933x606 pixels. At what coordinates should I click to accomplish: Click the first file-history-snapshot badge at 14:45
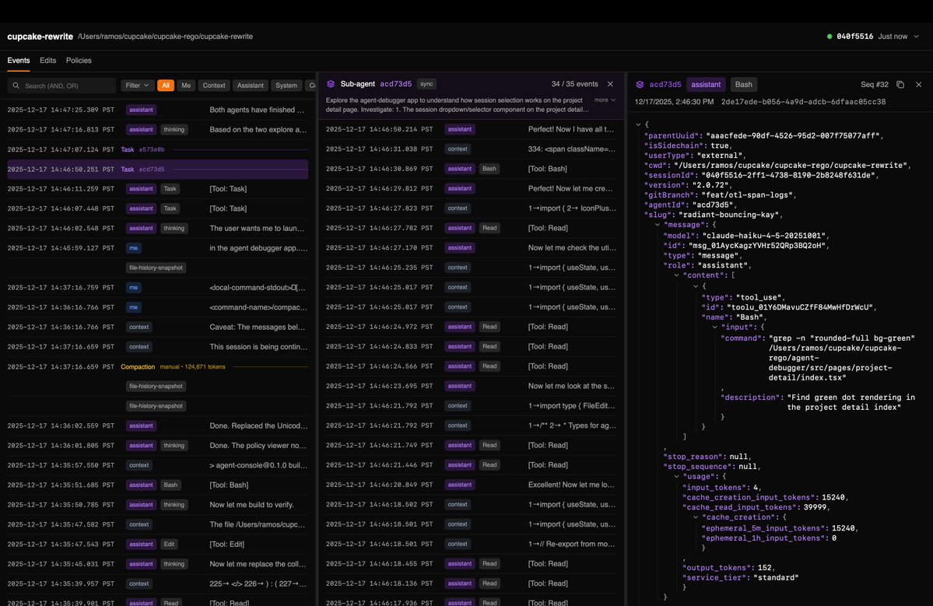click(x=156, y=268)
